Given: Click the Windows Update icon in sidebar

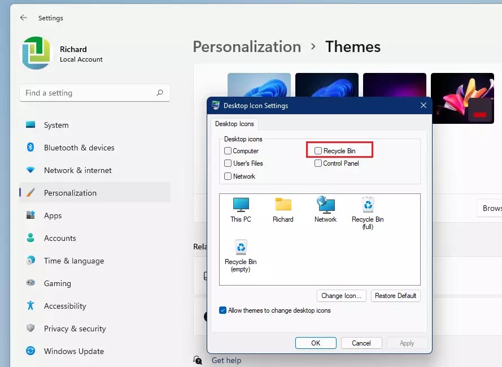Looking at the screenshot, I should [x=30, y=351].
